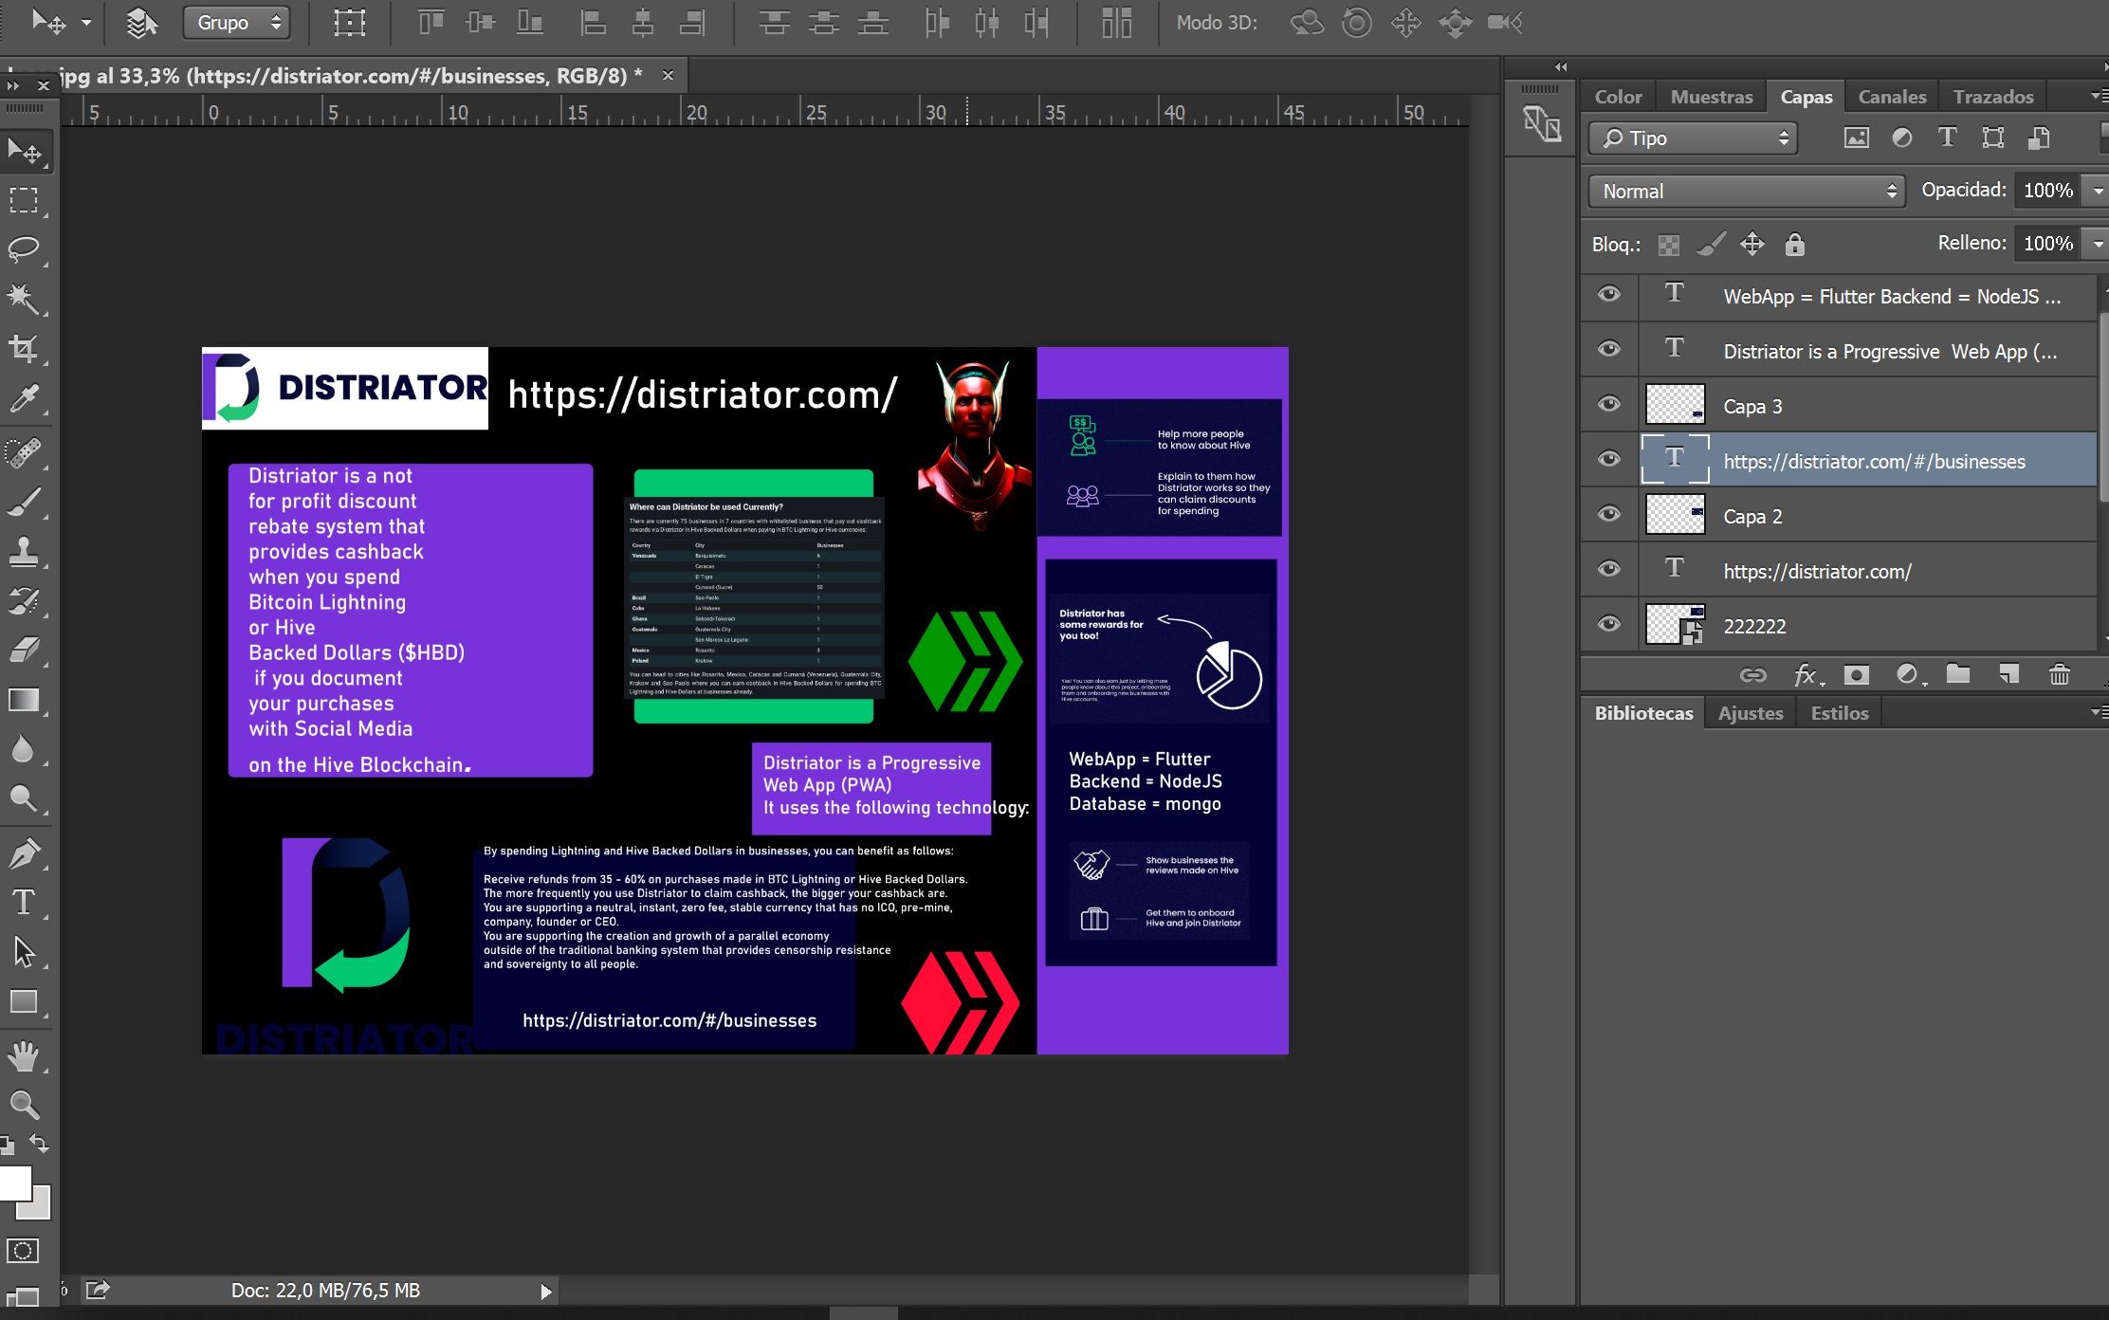
Task: Create a new group folder
Action: point(1958,674)
